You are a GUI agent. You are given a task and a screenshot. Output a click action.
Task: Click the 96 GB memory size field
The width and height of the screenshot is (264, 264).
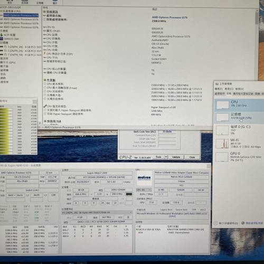click(x=81, y=190)
